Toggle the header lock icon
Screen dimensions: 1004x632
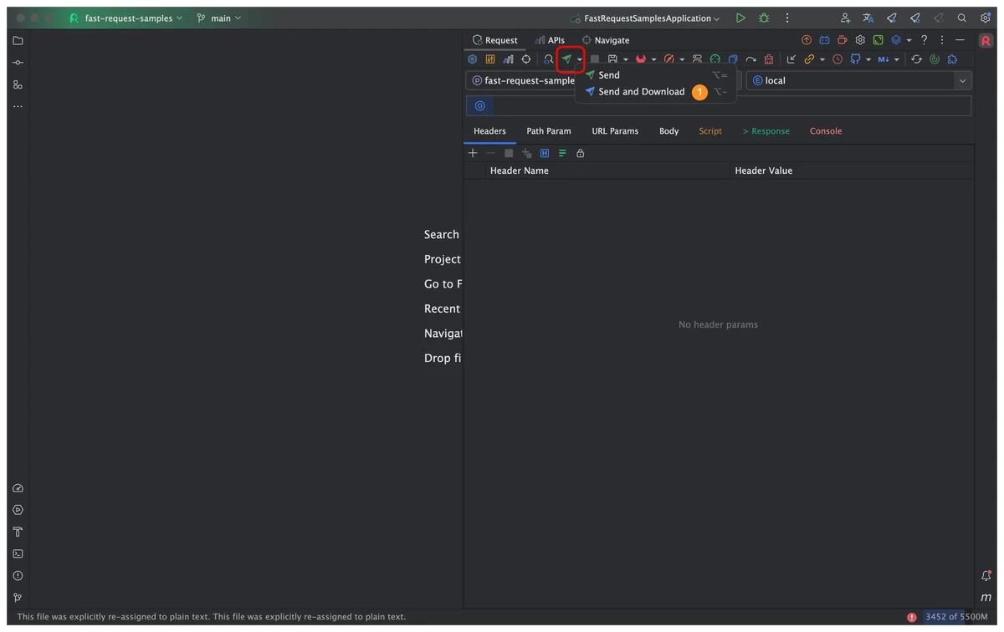(x=580, y=153)
